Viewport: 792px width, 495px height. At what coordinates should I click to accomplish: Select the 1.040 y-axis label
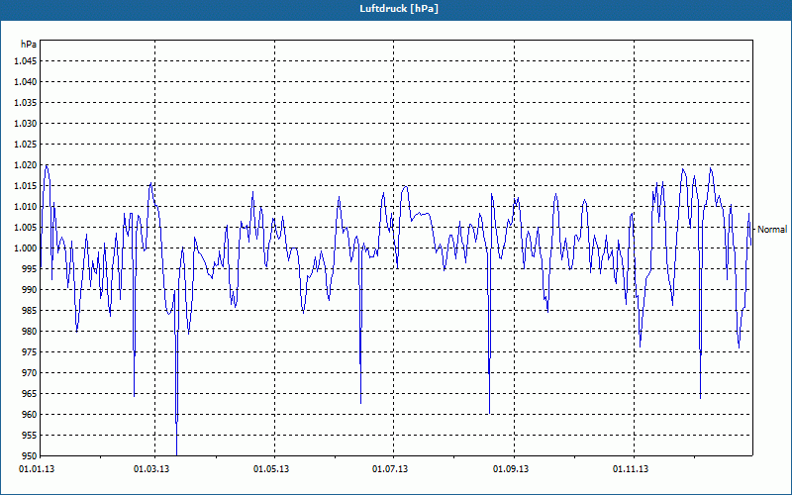click(25, 82)
